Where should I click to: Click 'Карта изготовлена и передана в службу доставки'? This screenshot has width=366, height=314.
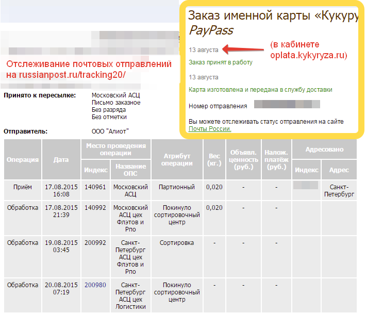pyautogui.click(x=260, y=90)
